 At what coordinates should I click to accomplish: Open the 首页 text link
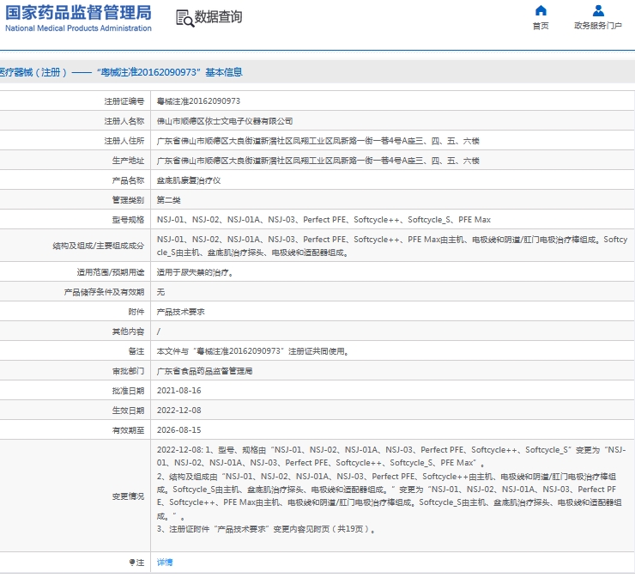click(541, 26)
